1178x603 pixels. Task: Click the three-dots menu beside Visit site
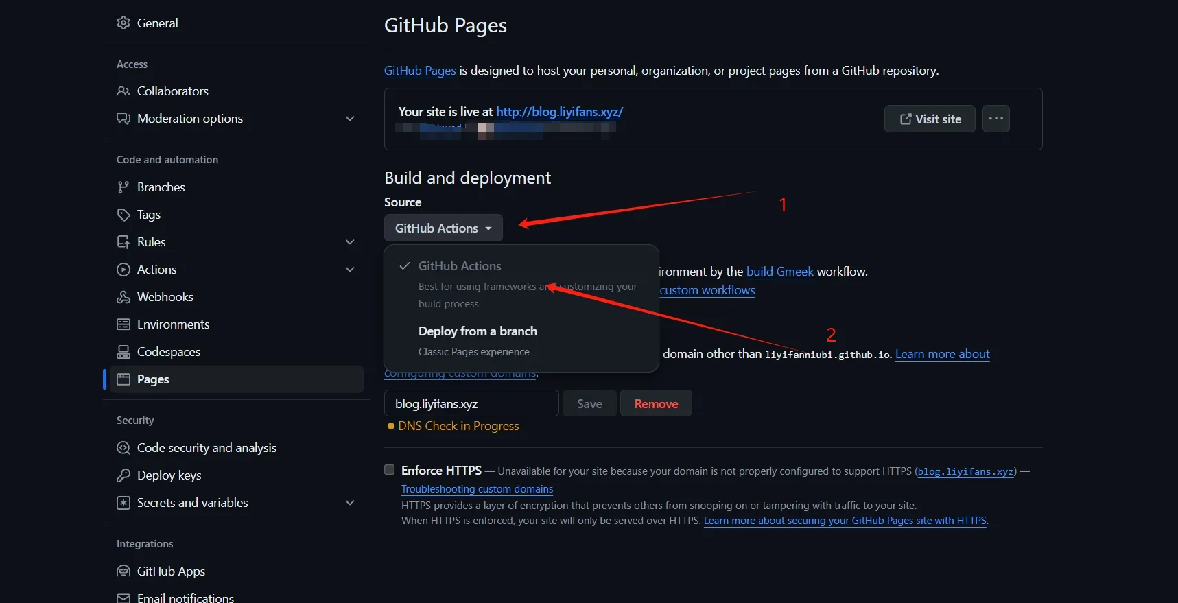click(x=996, y=119)
